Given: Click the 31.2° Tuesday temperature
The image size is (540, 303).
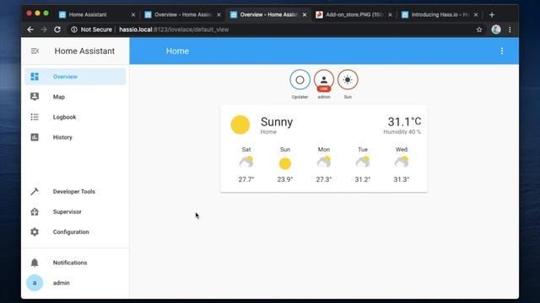Looking at the screenshot, I should coord(363,179).
